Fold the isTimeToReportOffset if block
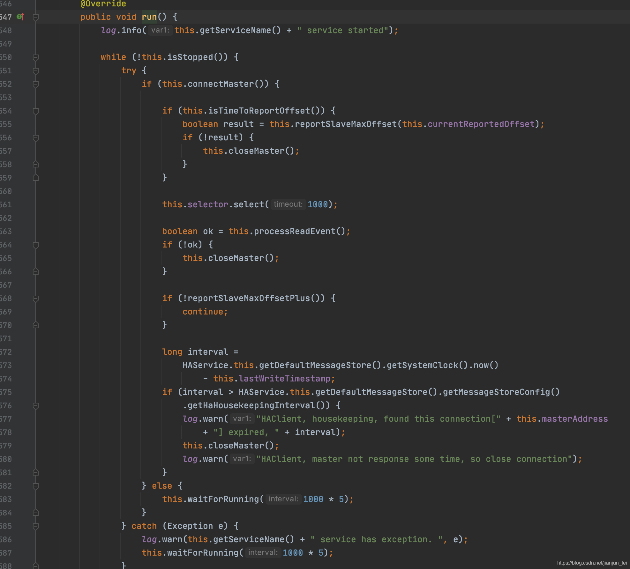Viewport: 630px width, 569px height. point(36,111)
